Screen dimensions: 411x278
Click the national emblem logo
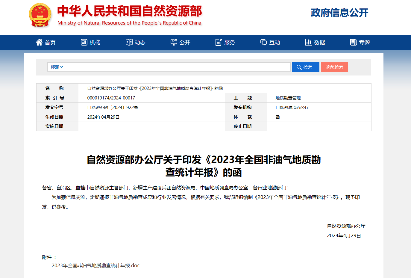40,15
